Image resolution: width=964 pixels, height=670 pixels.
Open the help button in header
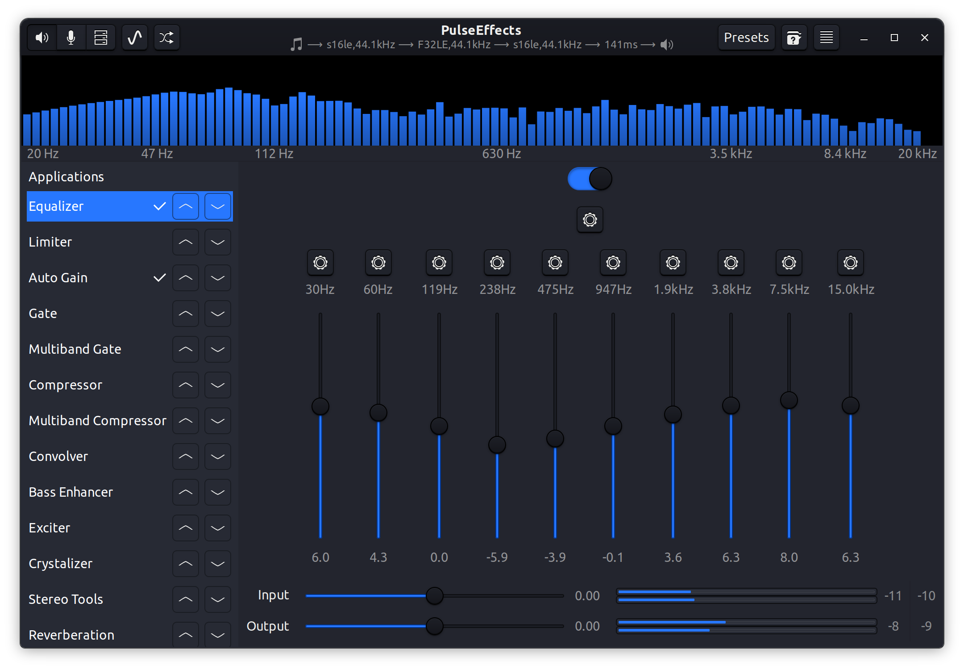[794, 38]
